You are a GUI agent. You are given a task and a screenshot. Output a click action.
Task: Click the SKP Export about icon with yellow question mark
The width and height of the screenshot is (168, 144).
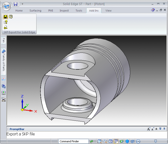pos(6,22)
